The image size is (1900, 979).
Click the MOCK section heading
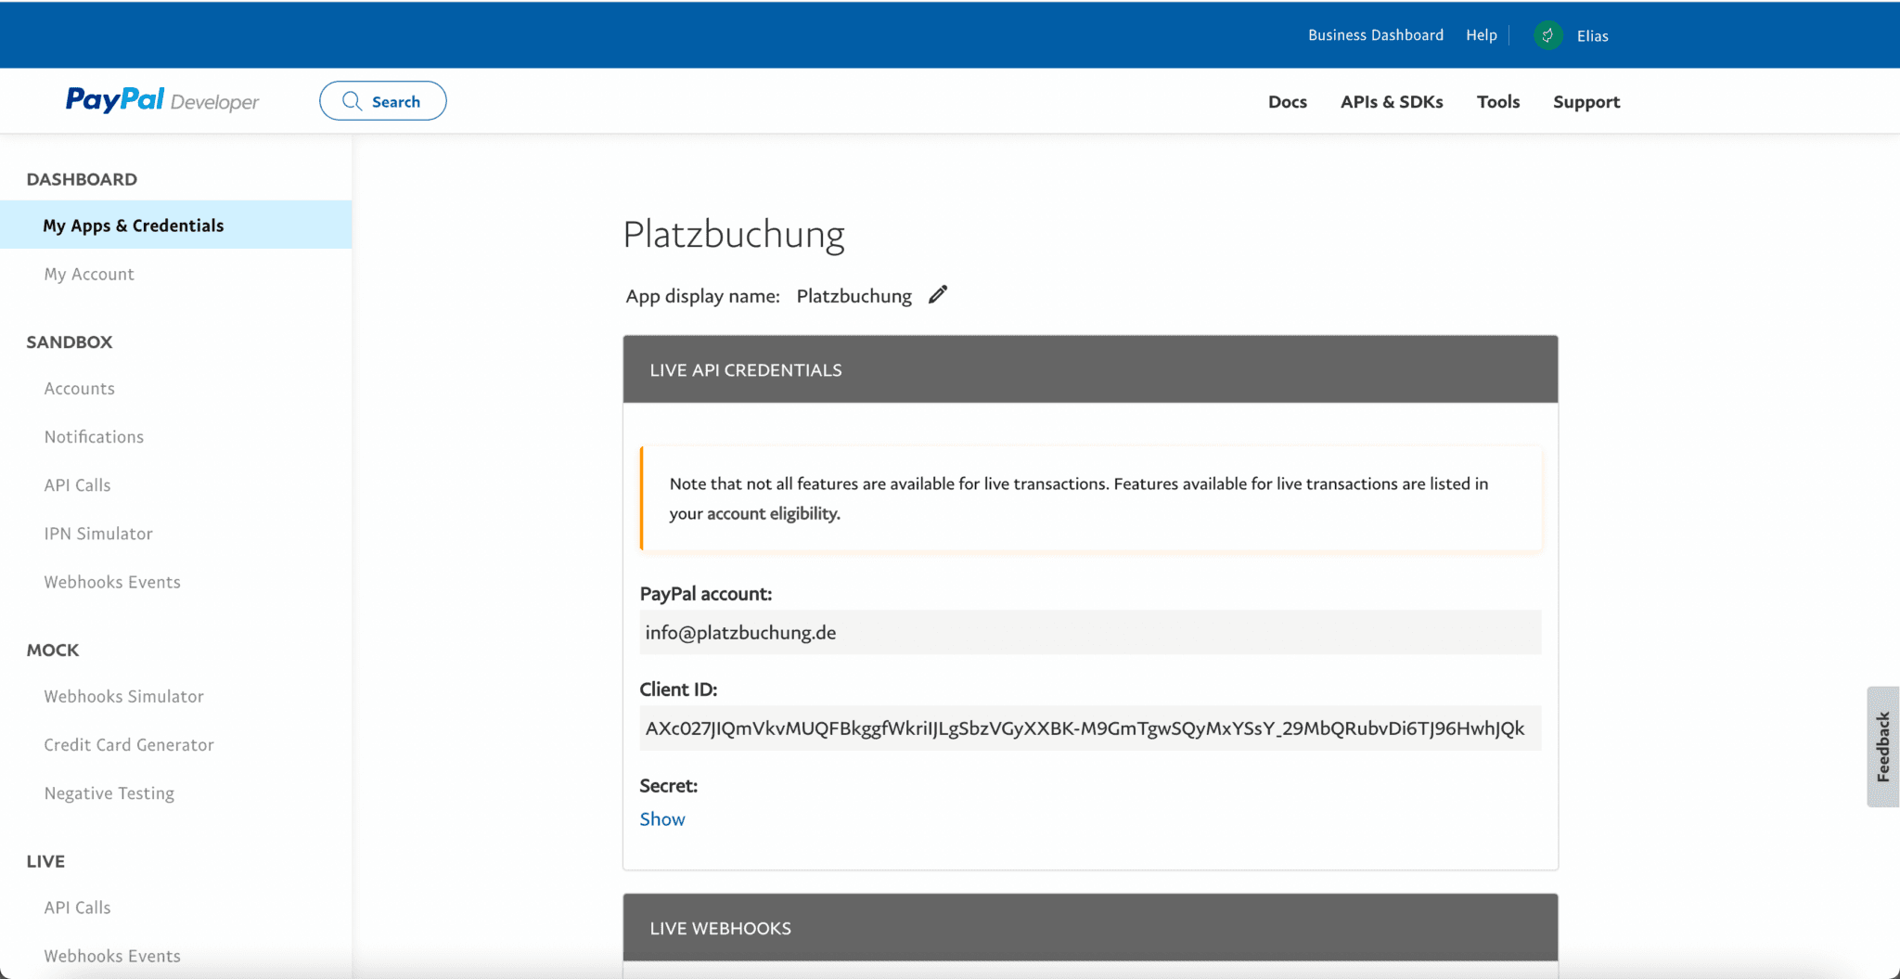click(53, 651)
